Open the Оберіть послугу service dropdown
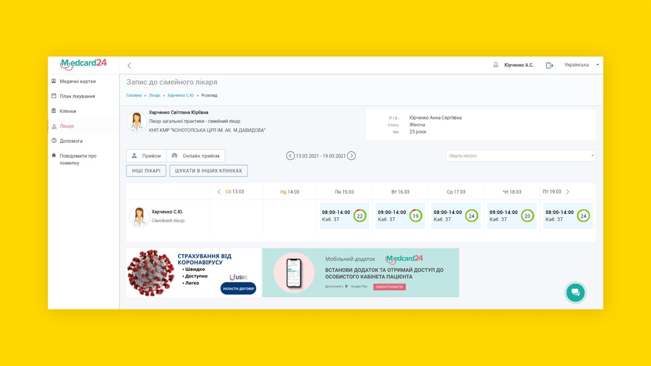 [520, 156]
